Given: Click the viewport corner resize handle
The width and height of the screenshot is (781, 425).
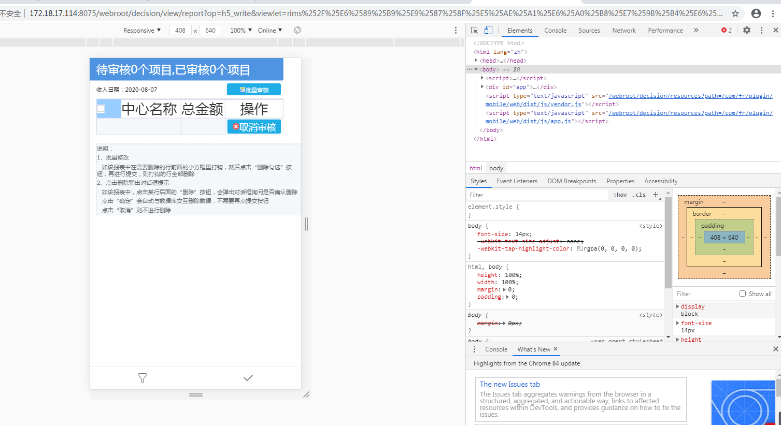Looking at the screenshot, I should 306,394.
